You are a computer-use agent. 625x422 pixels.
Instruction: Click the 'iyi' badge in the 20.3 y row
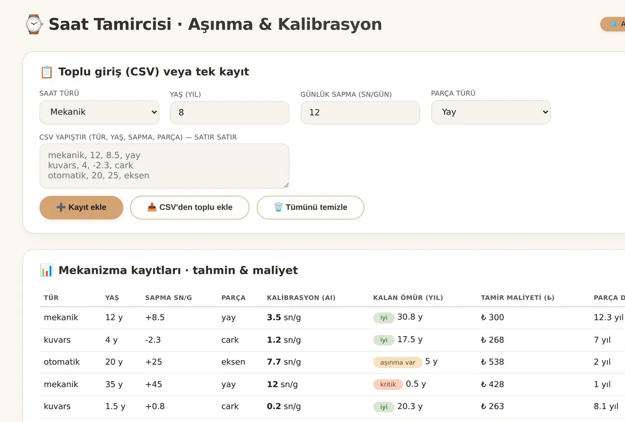pos(384,407)
